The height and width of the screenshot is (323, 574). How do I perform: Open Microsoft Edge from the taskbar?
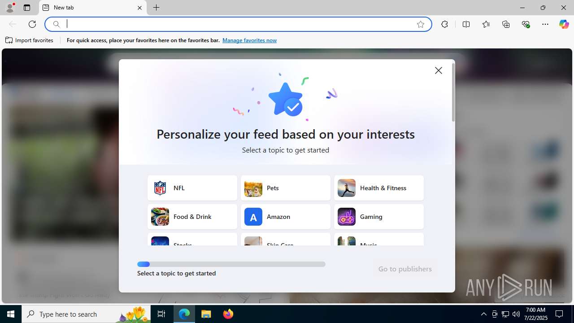[184, 314]
